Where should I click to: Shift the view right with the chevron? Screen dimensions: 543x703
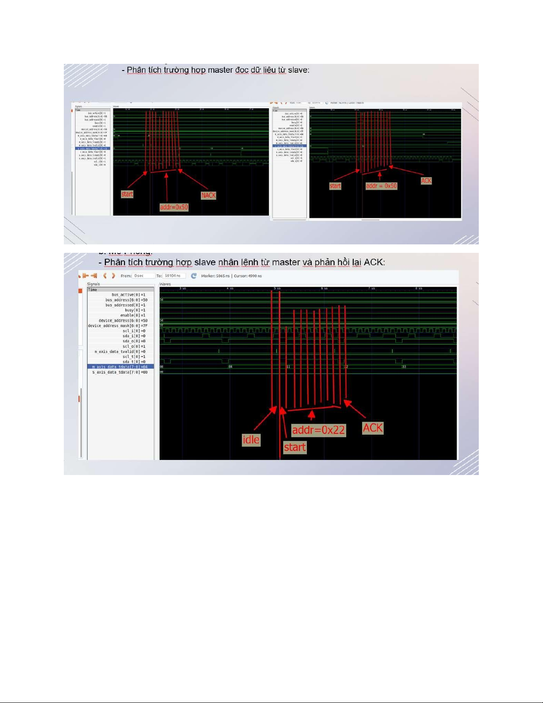click(113, 276)
